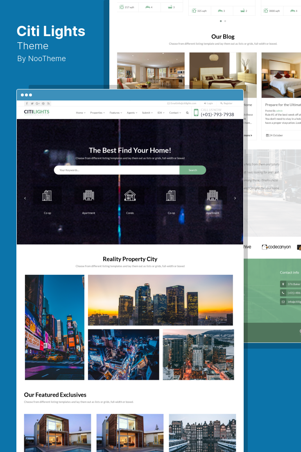Open the first modern house featured image
Screen dimensions: 301x452
click(58, 433)
